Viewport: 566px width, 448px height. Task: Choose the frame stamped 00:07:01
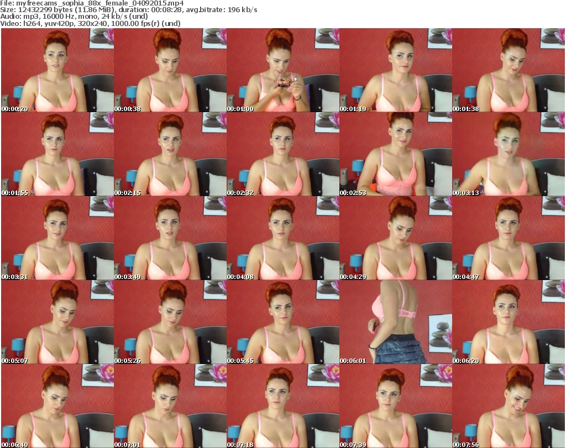170,406
